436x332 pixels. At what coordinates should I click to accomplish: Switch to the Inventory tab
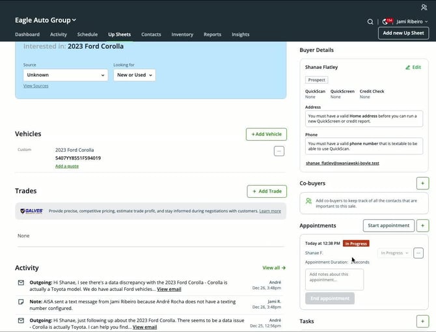point(182,35)
